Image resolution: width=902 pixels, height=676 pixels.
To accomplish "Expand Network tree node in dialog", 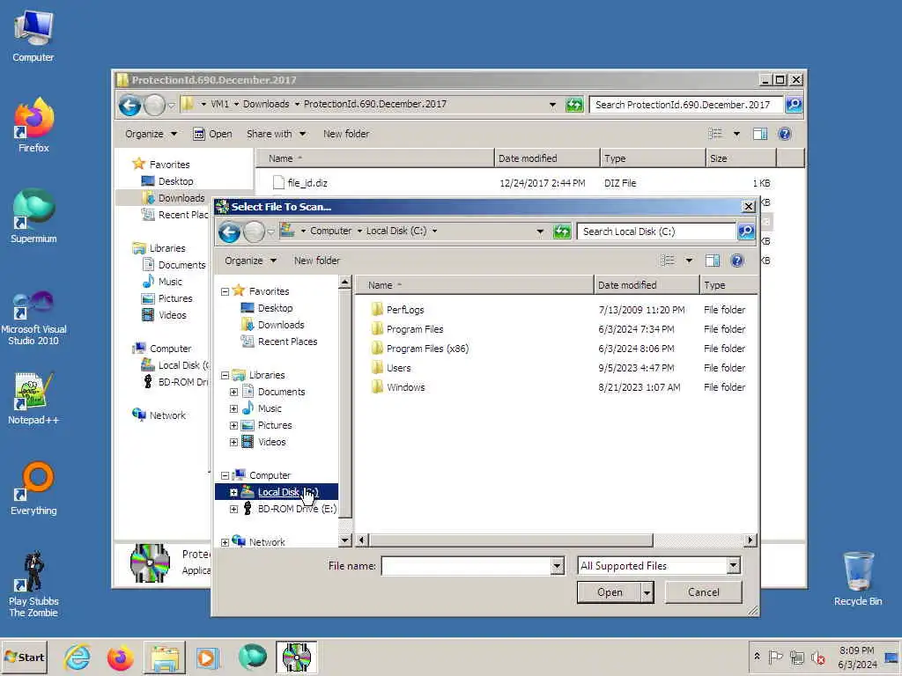I will pyautogui.click(x=225, y=542).
